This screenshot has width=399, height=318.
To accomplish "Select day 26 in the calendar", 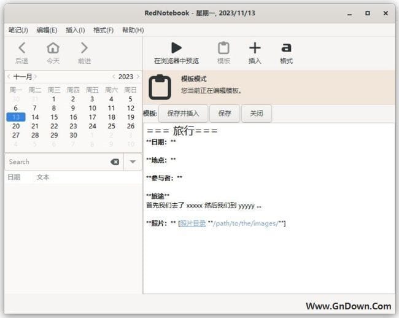I will tap(131, 126).
